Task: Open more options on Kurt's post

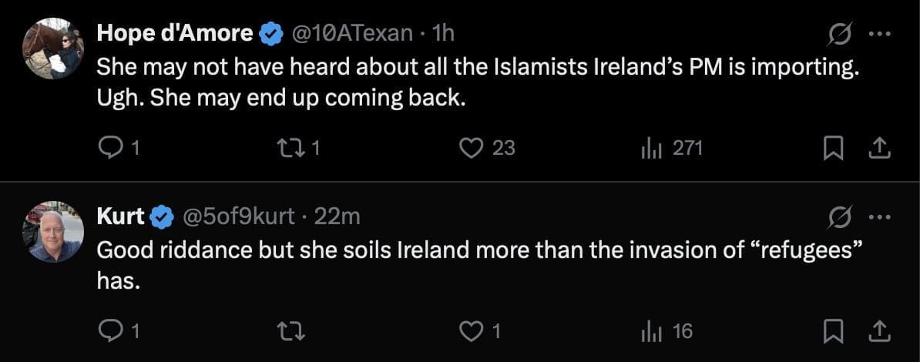Action: (879, 217)
